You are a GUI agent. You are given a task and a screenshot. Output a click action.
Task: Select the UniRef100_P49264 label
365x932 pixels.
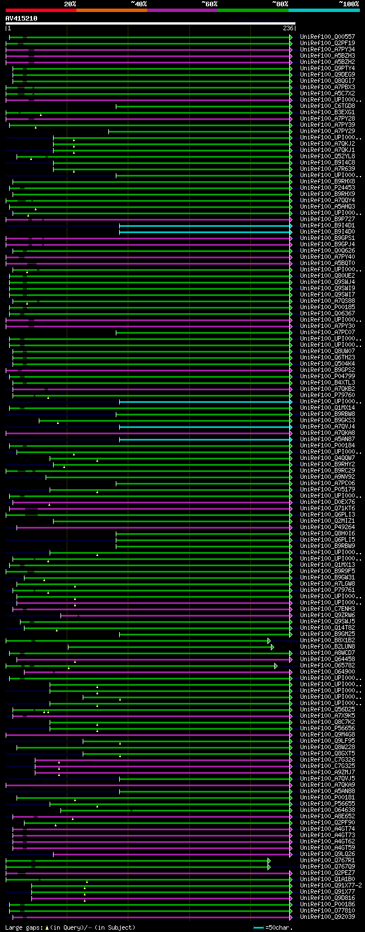point(327,527)
